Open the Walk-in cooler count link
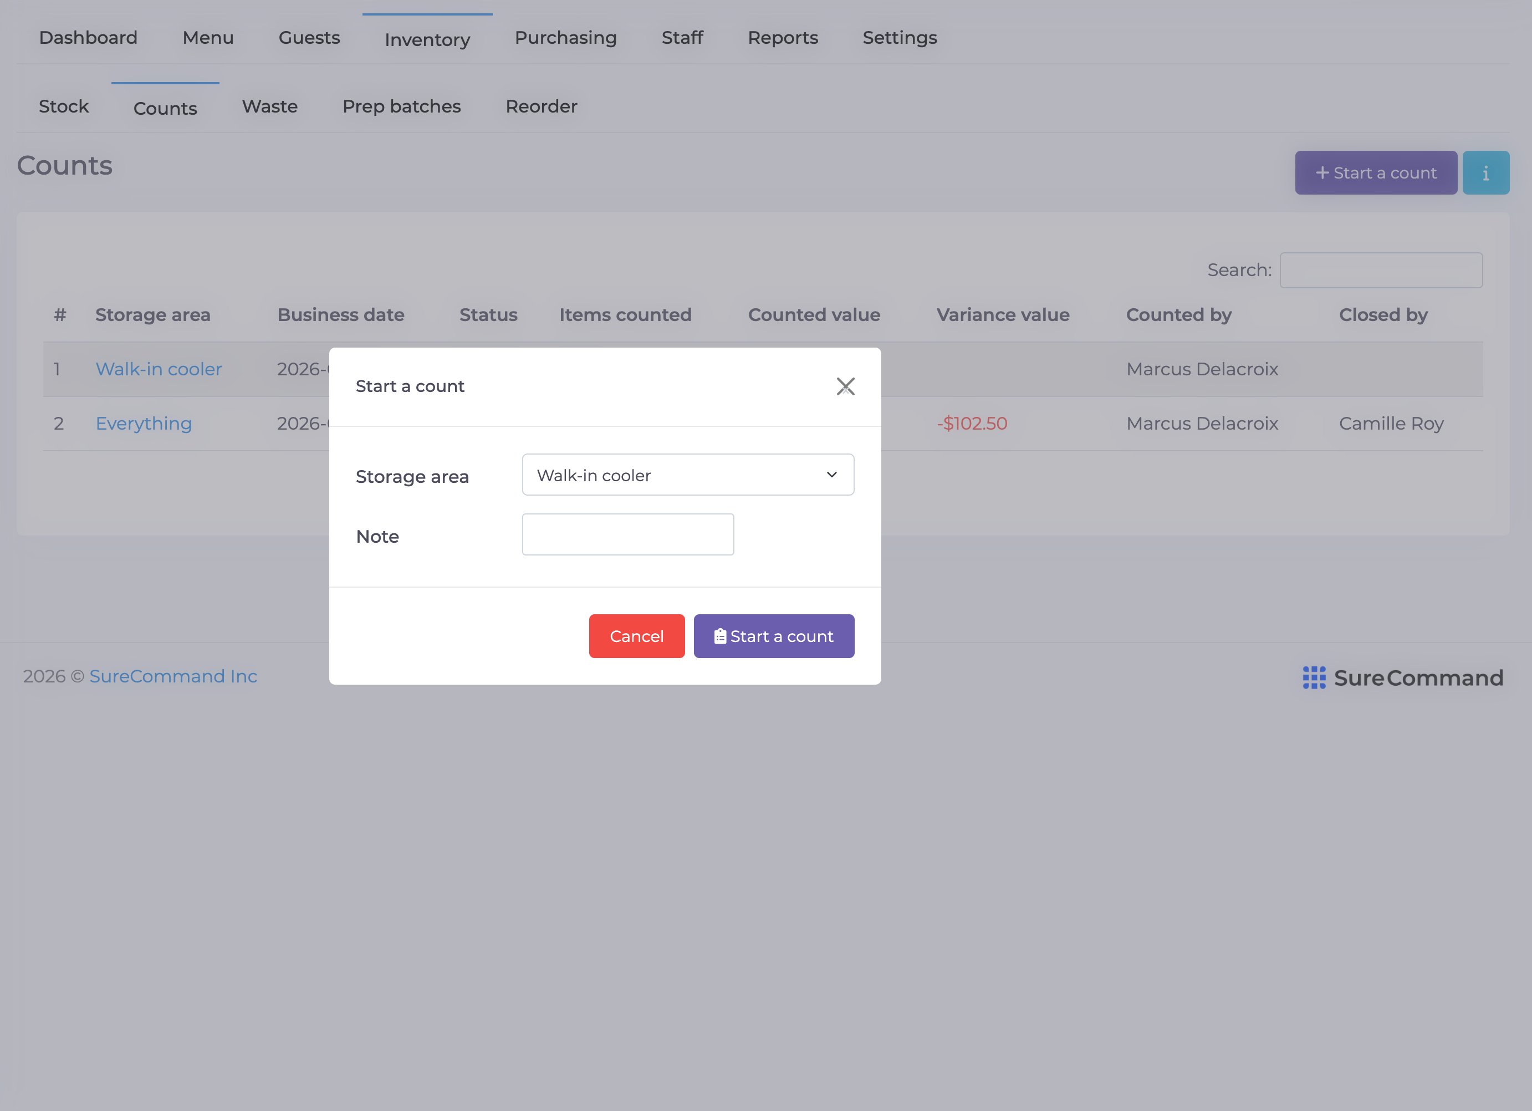This screenshot has width=1532, height=1111. [159, 369]
